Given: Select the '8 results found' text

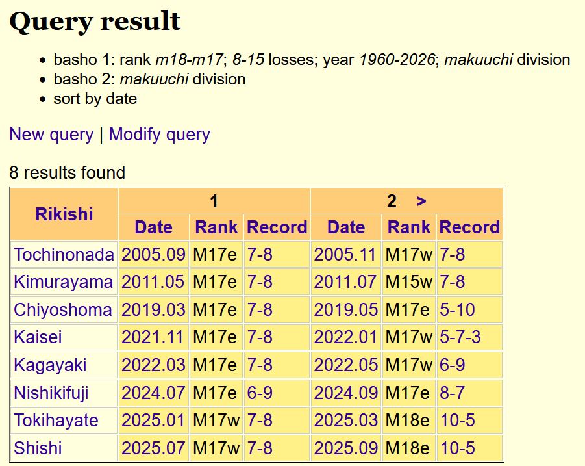Looking at the screenshot, I should [x=67, y=173].
